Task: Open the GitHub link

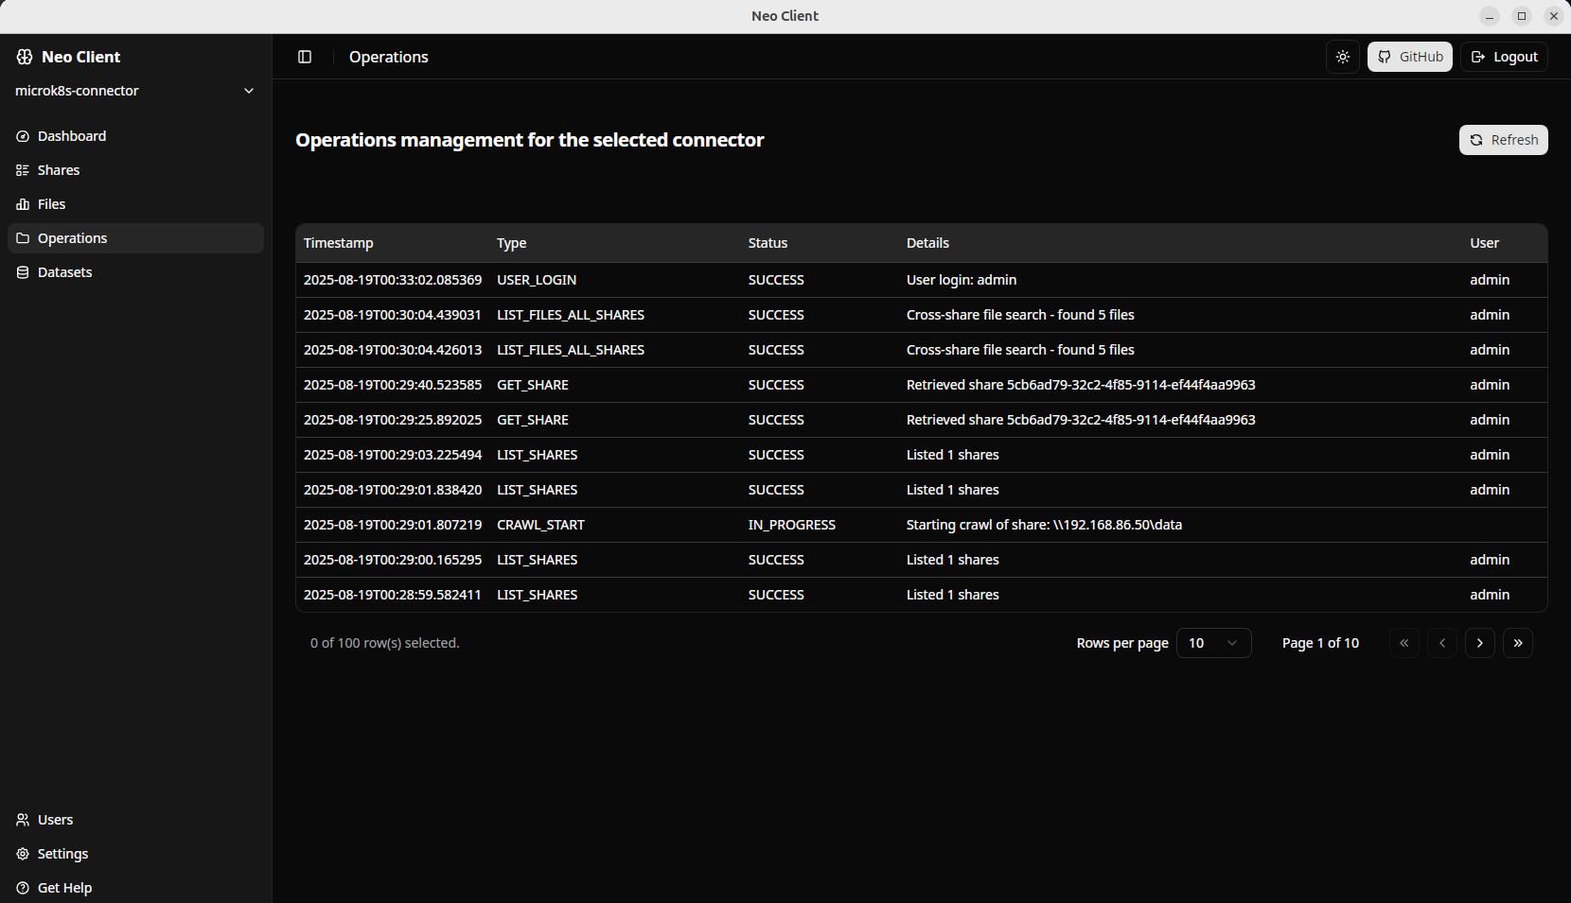Action: pos(1409,57)
